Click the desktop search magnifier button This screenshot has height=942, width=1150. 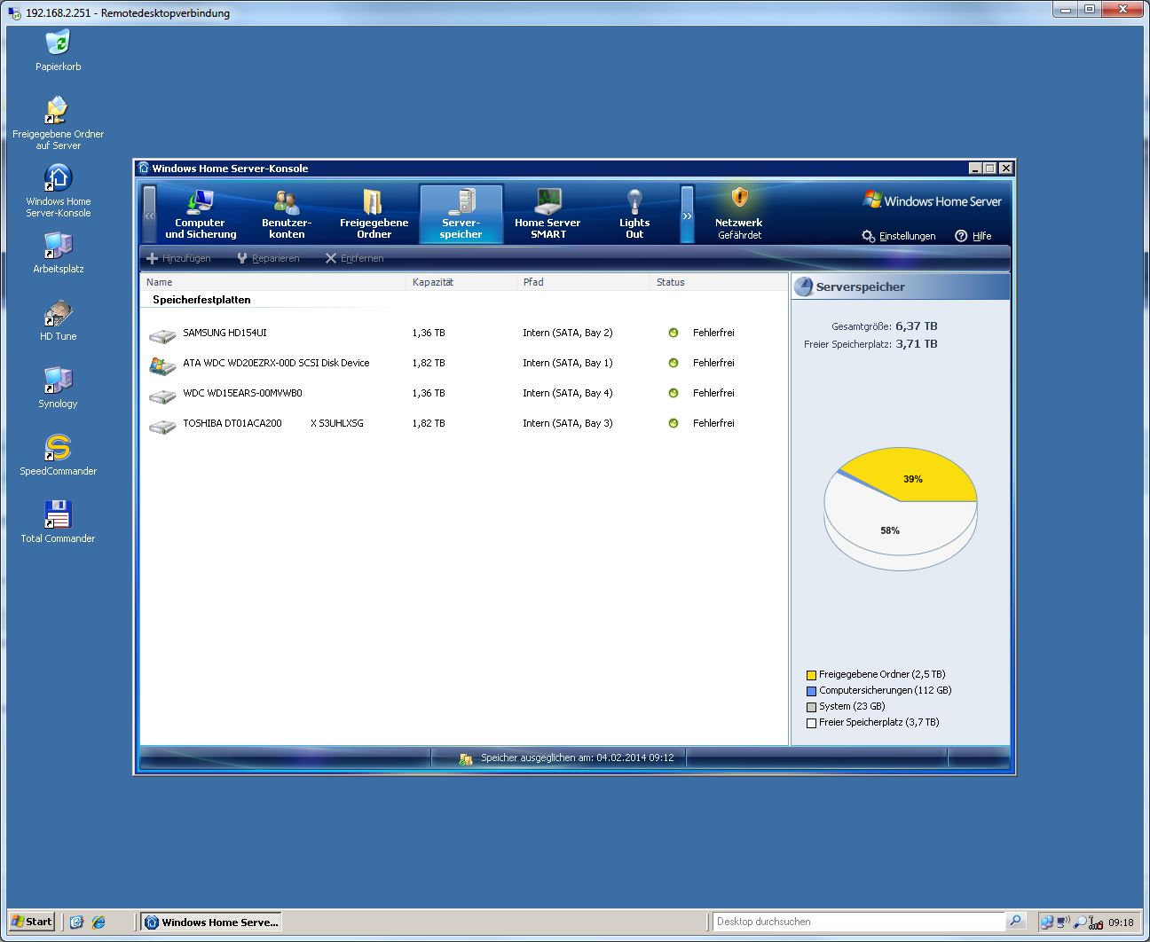pyautogui.click(x=1016, y=921)
